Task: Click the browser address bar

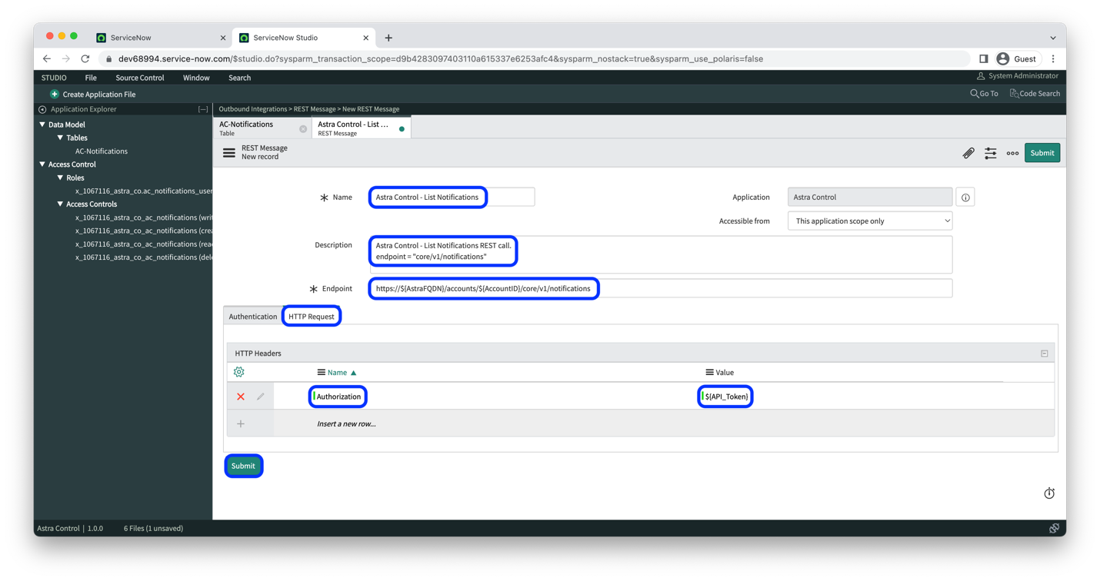Action: [535, 58]
